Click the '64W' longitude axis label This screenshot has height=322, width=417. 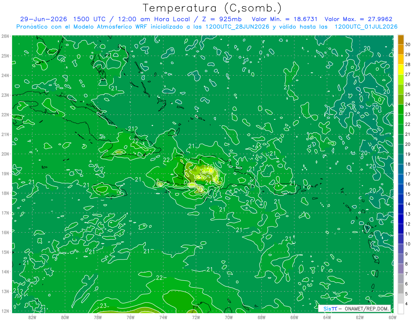327,317
